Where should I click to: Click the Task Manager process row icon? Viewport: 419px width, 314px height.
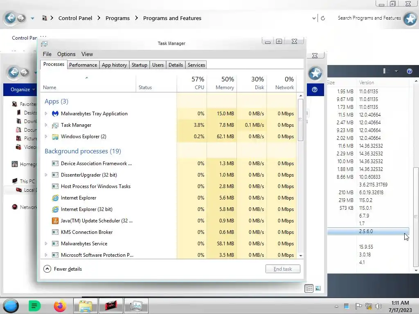55,125
